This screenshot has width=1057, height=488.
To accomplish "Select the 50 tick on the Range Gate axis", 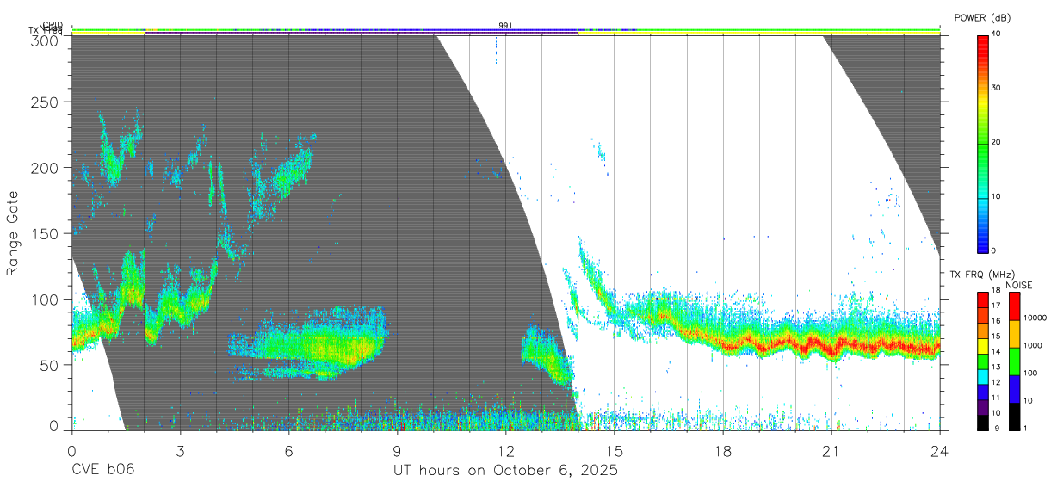I will point(49,364).
